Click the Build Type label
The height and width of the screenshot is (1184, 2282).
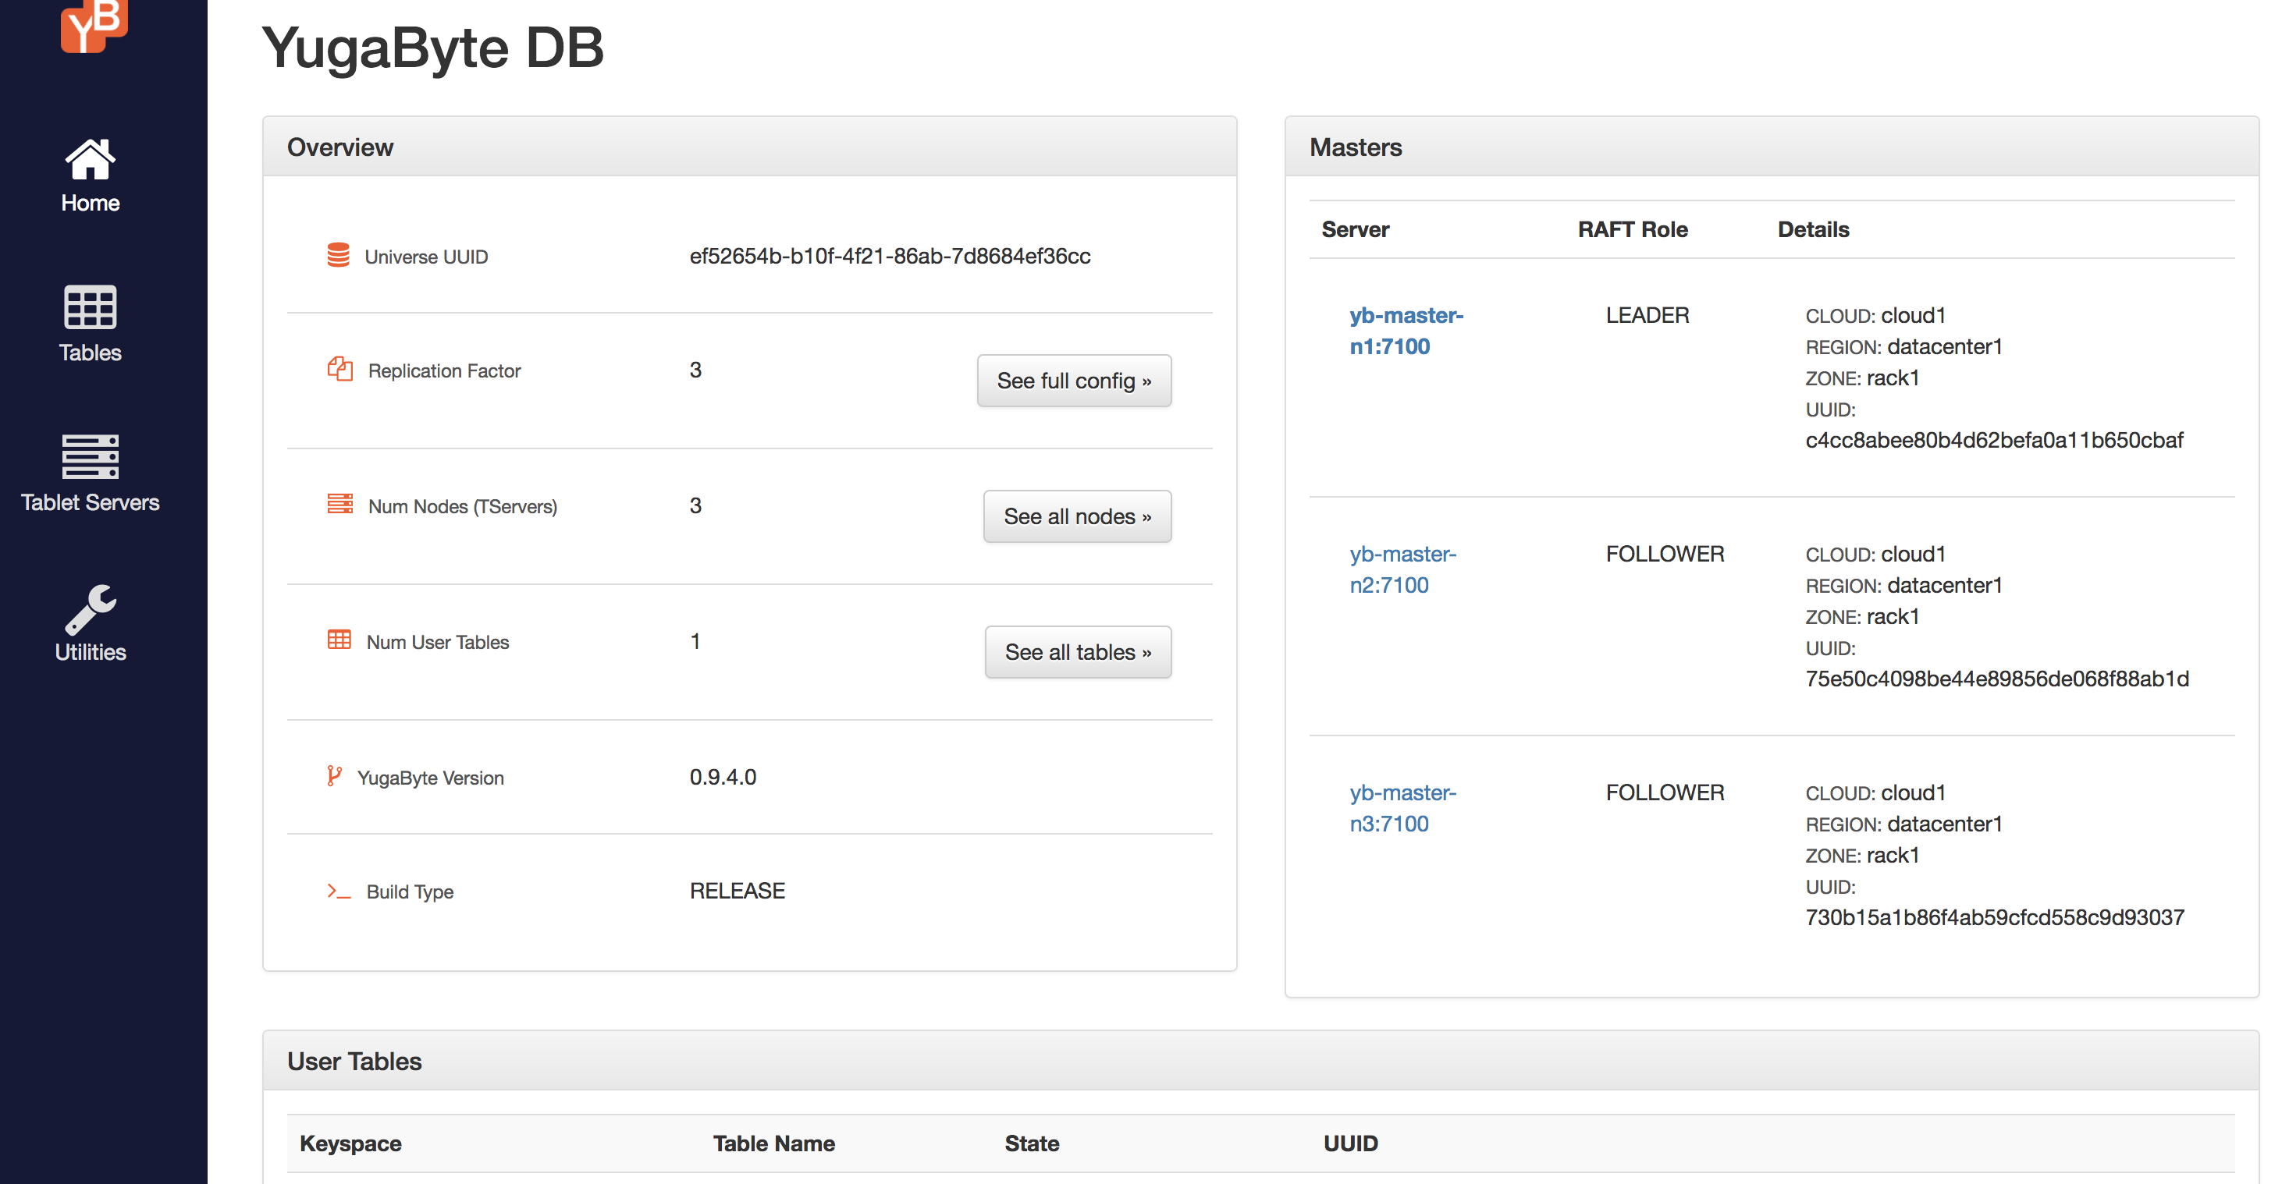(411, 891)
